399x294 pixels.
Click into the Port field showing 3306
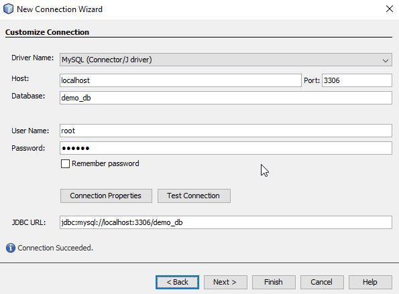pos(357,80)
